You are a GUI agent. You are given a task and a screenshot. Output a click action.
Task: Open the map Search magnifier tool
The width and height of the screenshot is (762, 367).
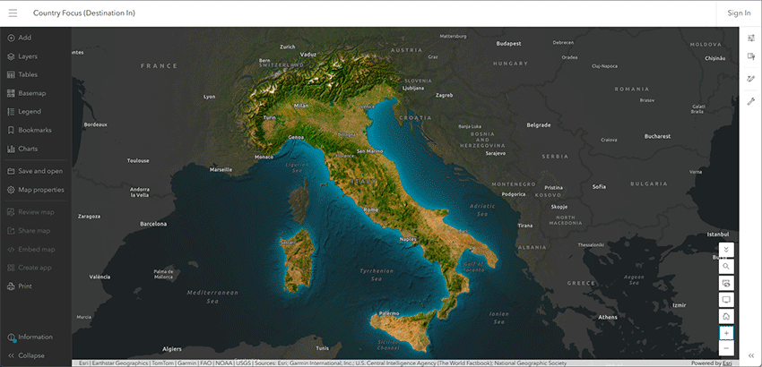726,267
